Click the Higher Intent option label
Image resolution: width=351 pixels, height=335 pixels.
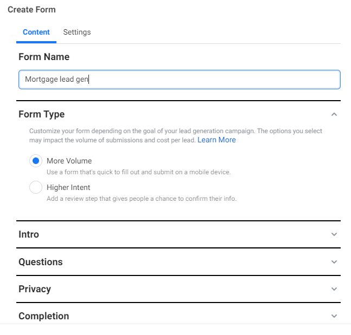[x=68, y=187]
